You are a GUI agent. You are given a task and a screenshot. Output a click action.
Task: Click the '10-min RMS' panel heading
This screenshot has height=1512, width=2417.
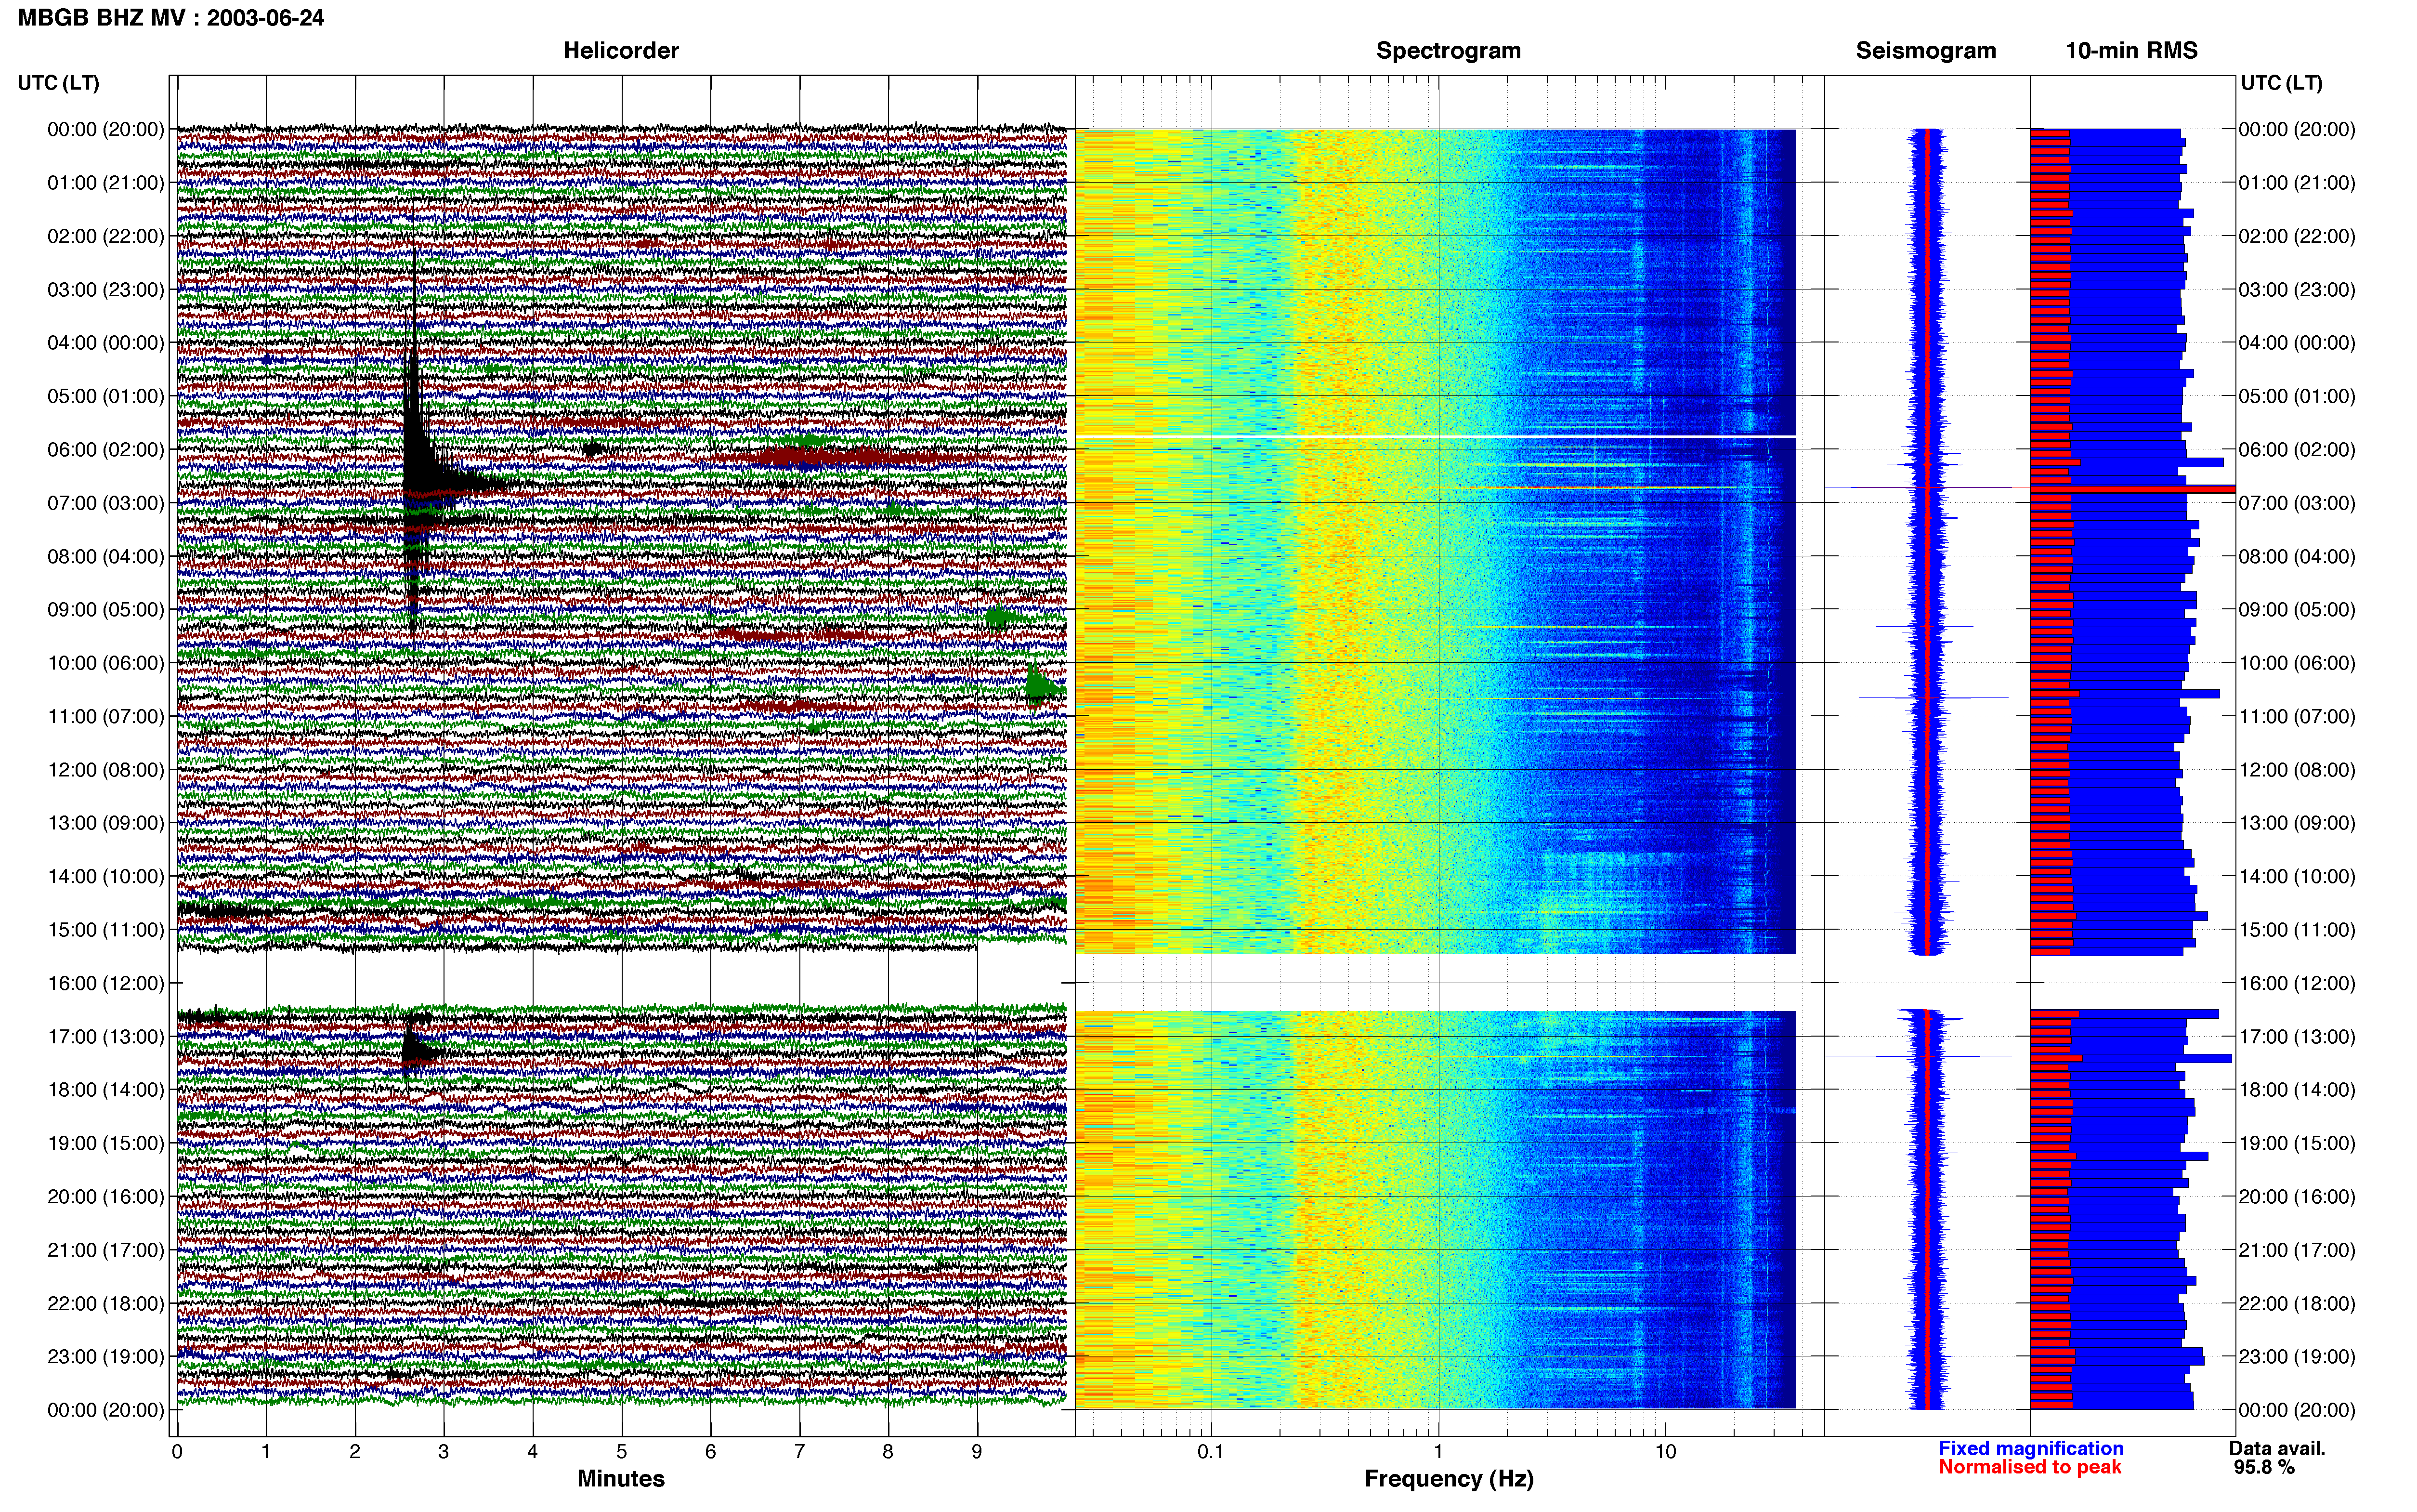[x=2131, y=50]
